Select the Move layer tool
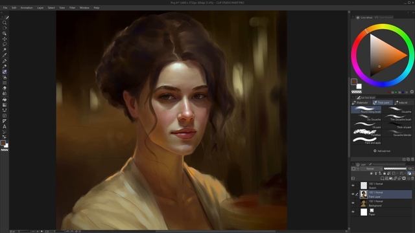415x233 pixels. coord(5,39)
